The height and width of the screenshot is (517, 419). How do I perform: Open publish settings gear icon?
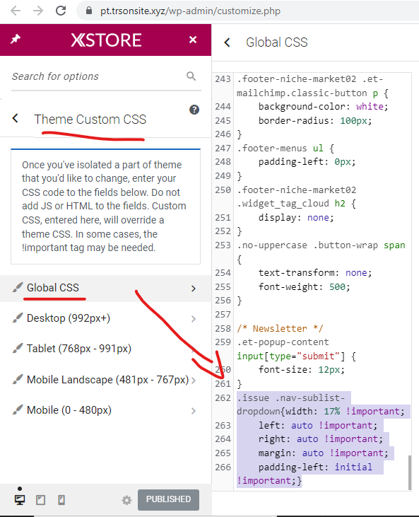coord(126,500)
